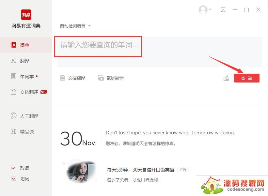268x196 pixels.
Task: Expand the arrow next to user avatar
Action: point(210,9)
